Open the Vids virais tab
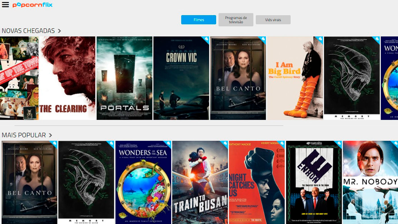The height and width of the screenshot is (224, 398). point(273,20)
